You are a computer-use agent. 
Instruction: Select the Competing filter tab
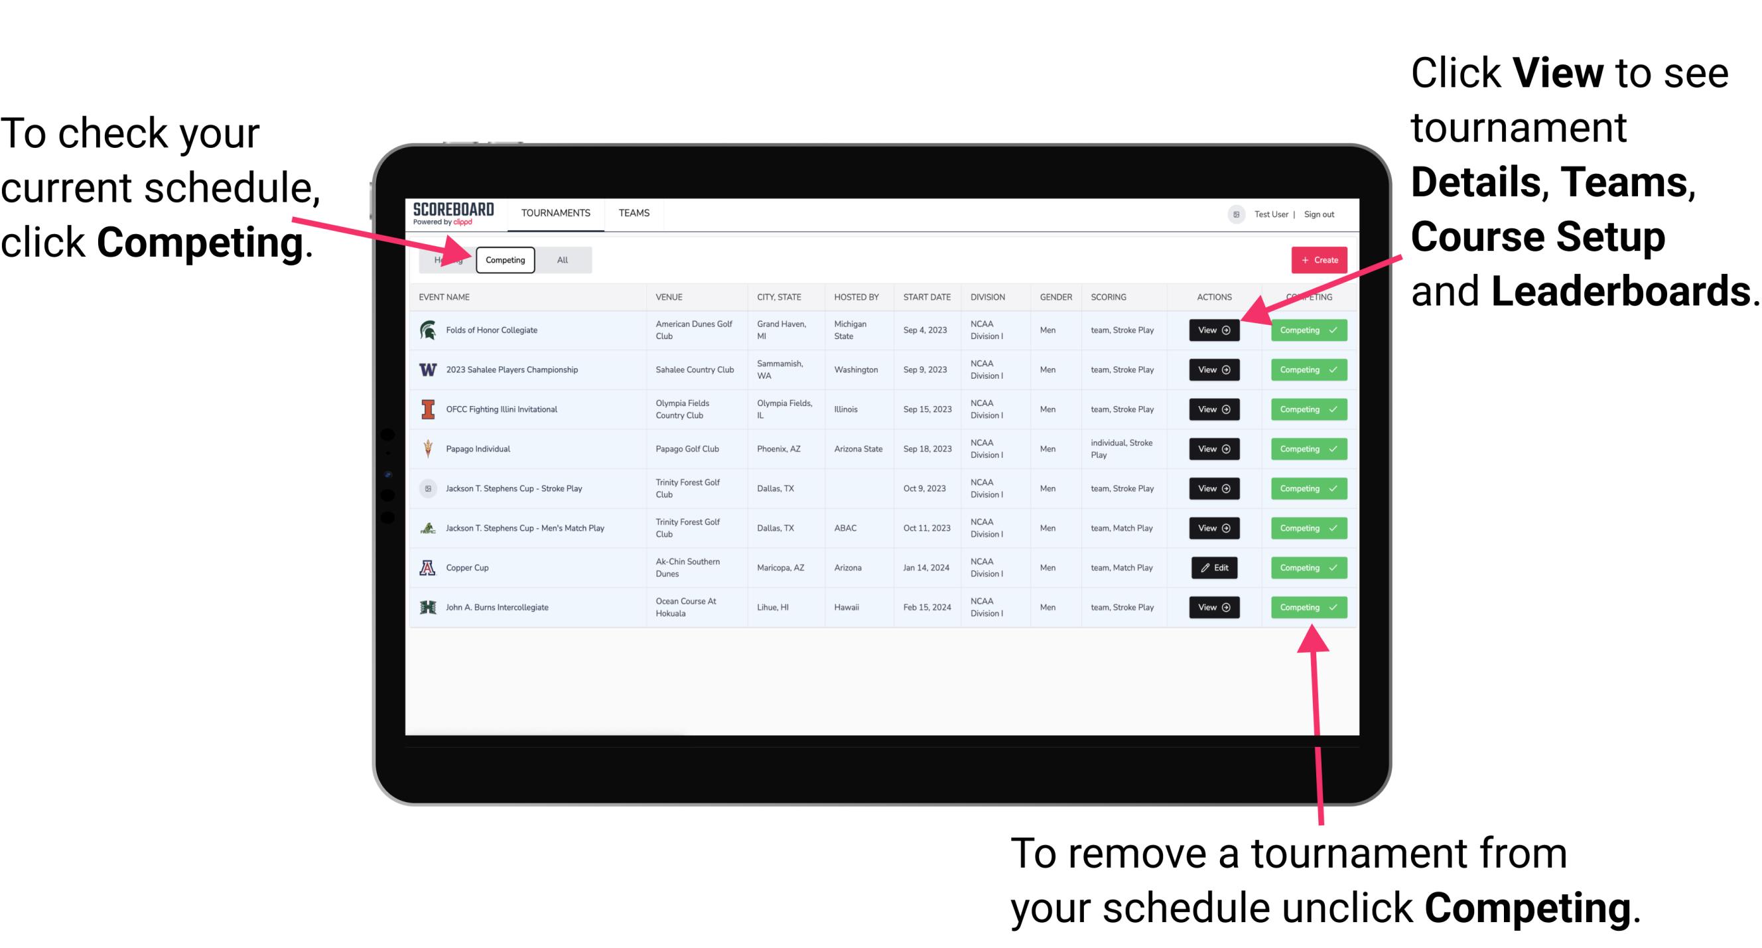coord(503,259)
